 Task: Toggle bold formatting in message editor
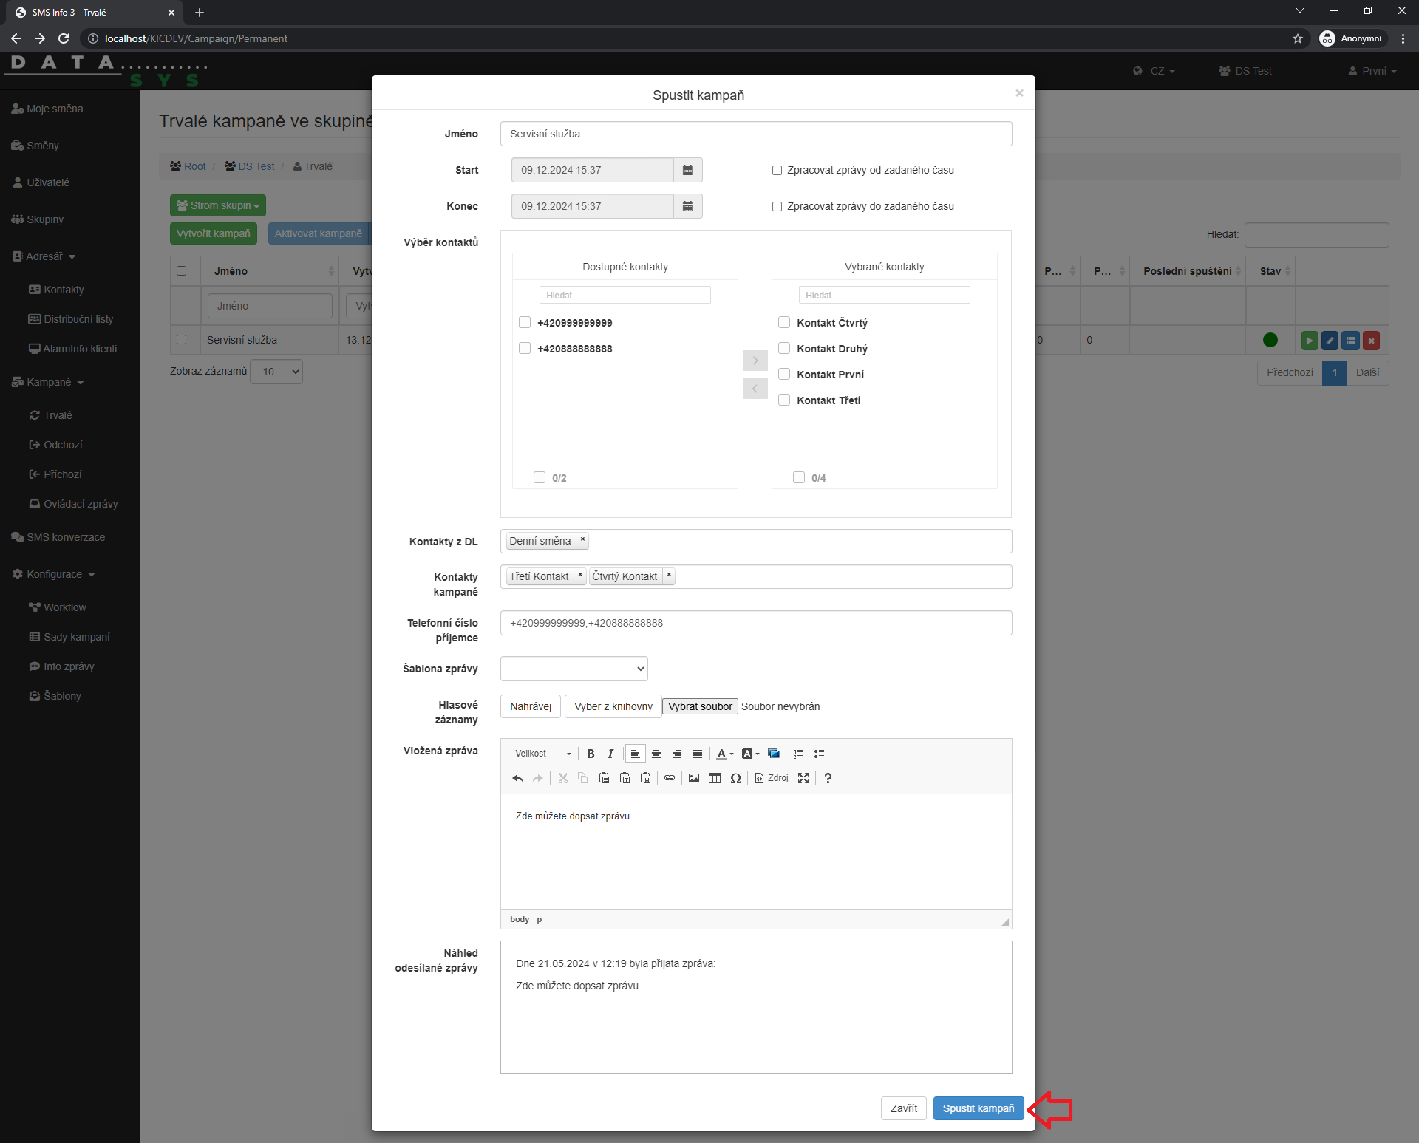click(x=591, y=754)
